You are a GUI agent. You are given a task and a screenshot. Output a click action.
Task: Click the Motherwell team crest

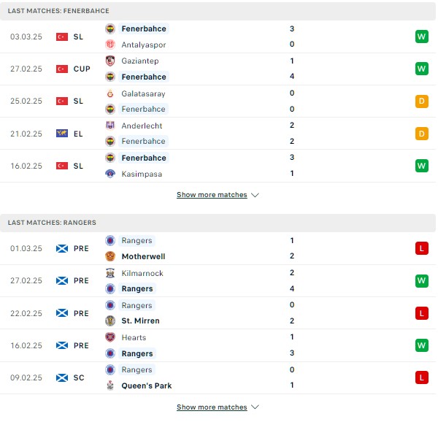pyautogui.click(x=110, y=256)
